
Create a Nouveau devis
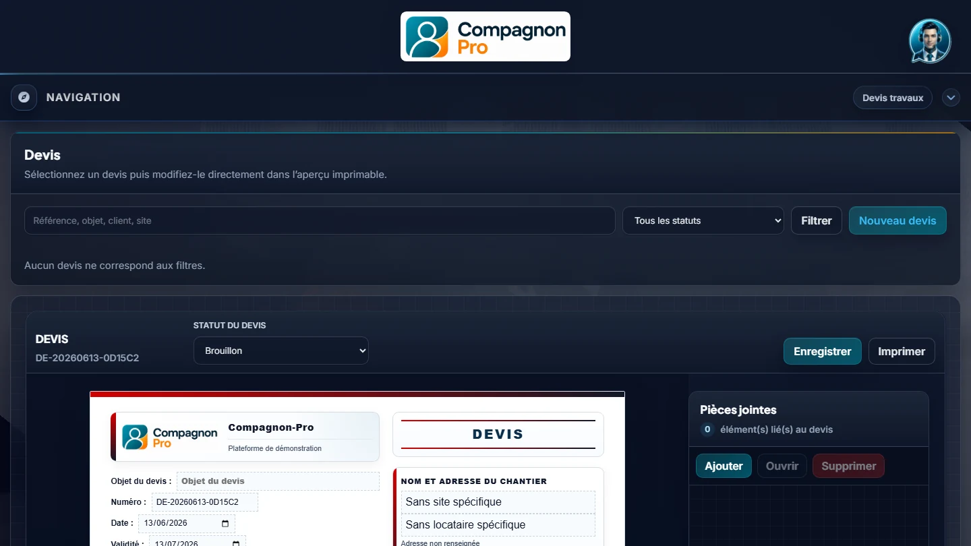coord(898,220)
